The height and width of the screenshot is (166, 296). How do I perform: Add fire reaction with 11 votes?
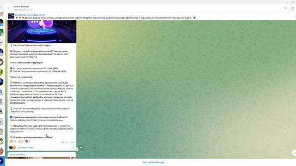(x=13, y=142)
